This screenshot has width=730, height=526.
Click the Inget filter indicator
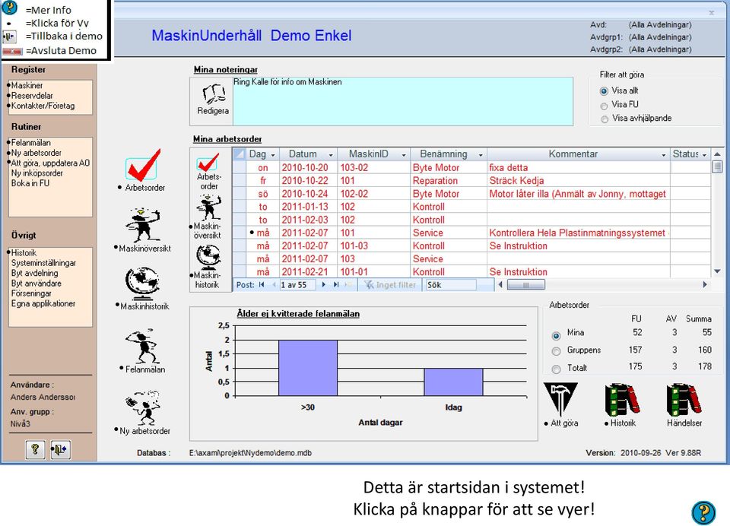click(390, 284)
